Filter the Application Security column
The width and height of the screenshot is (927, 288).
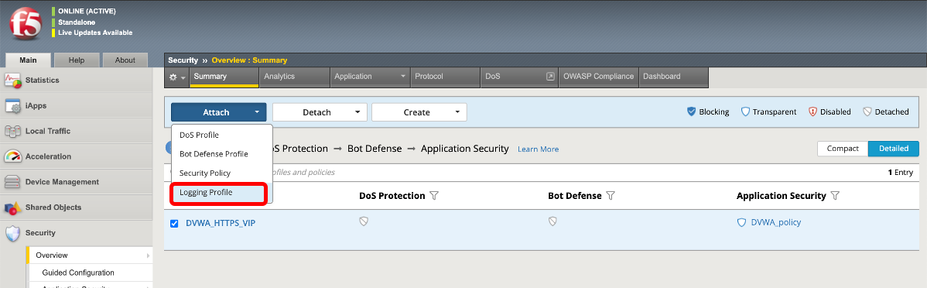(835, 196)
